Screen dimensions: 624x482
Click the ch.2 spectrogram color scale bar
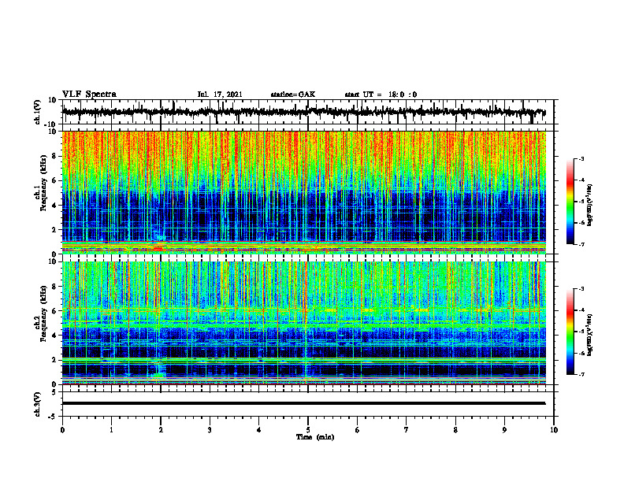[x=570, y=332]
